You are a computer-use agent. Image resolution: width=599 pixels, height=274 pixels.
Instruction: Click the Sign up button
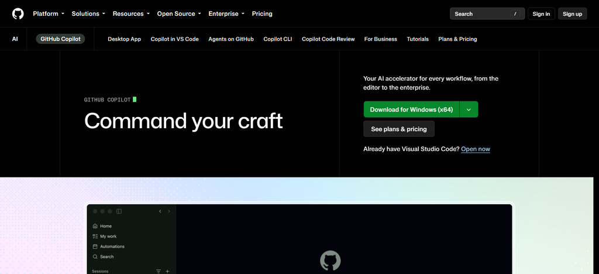coord(572,13)
